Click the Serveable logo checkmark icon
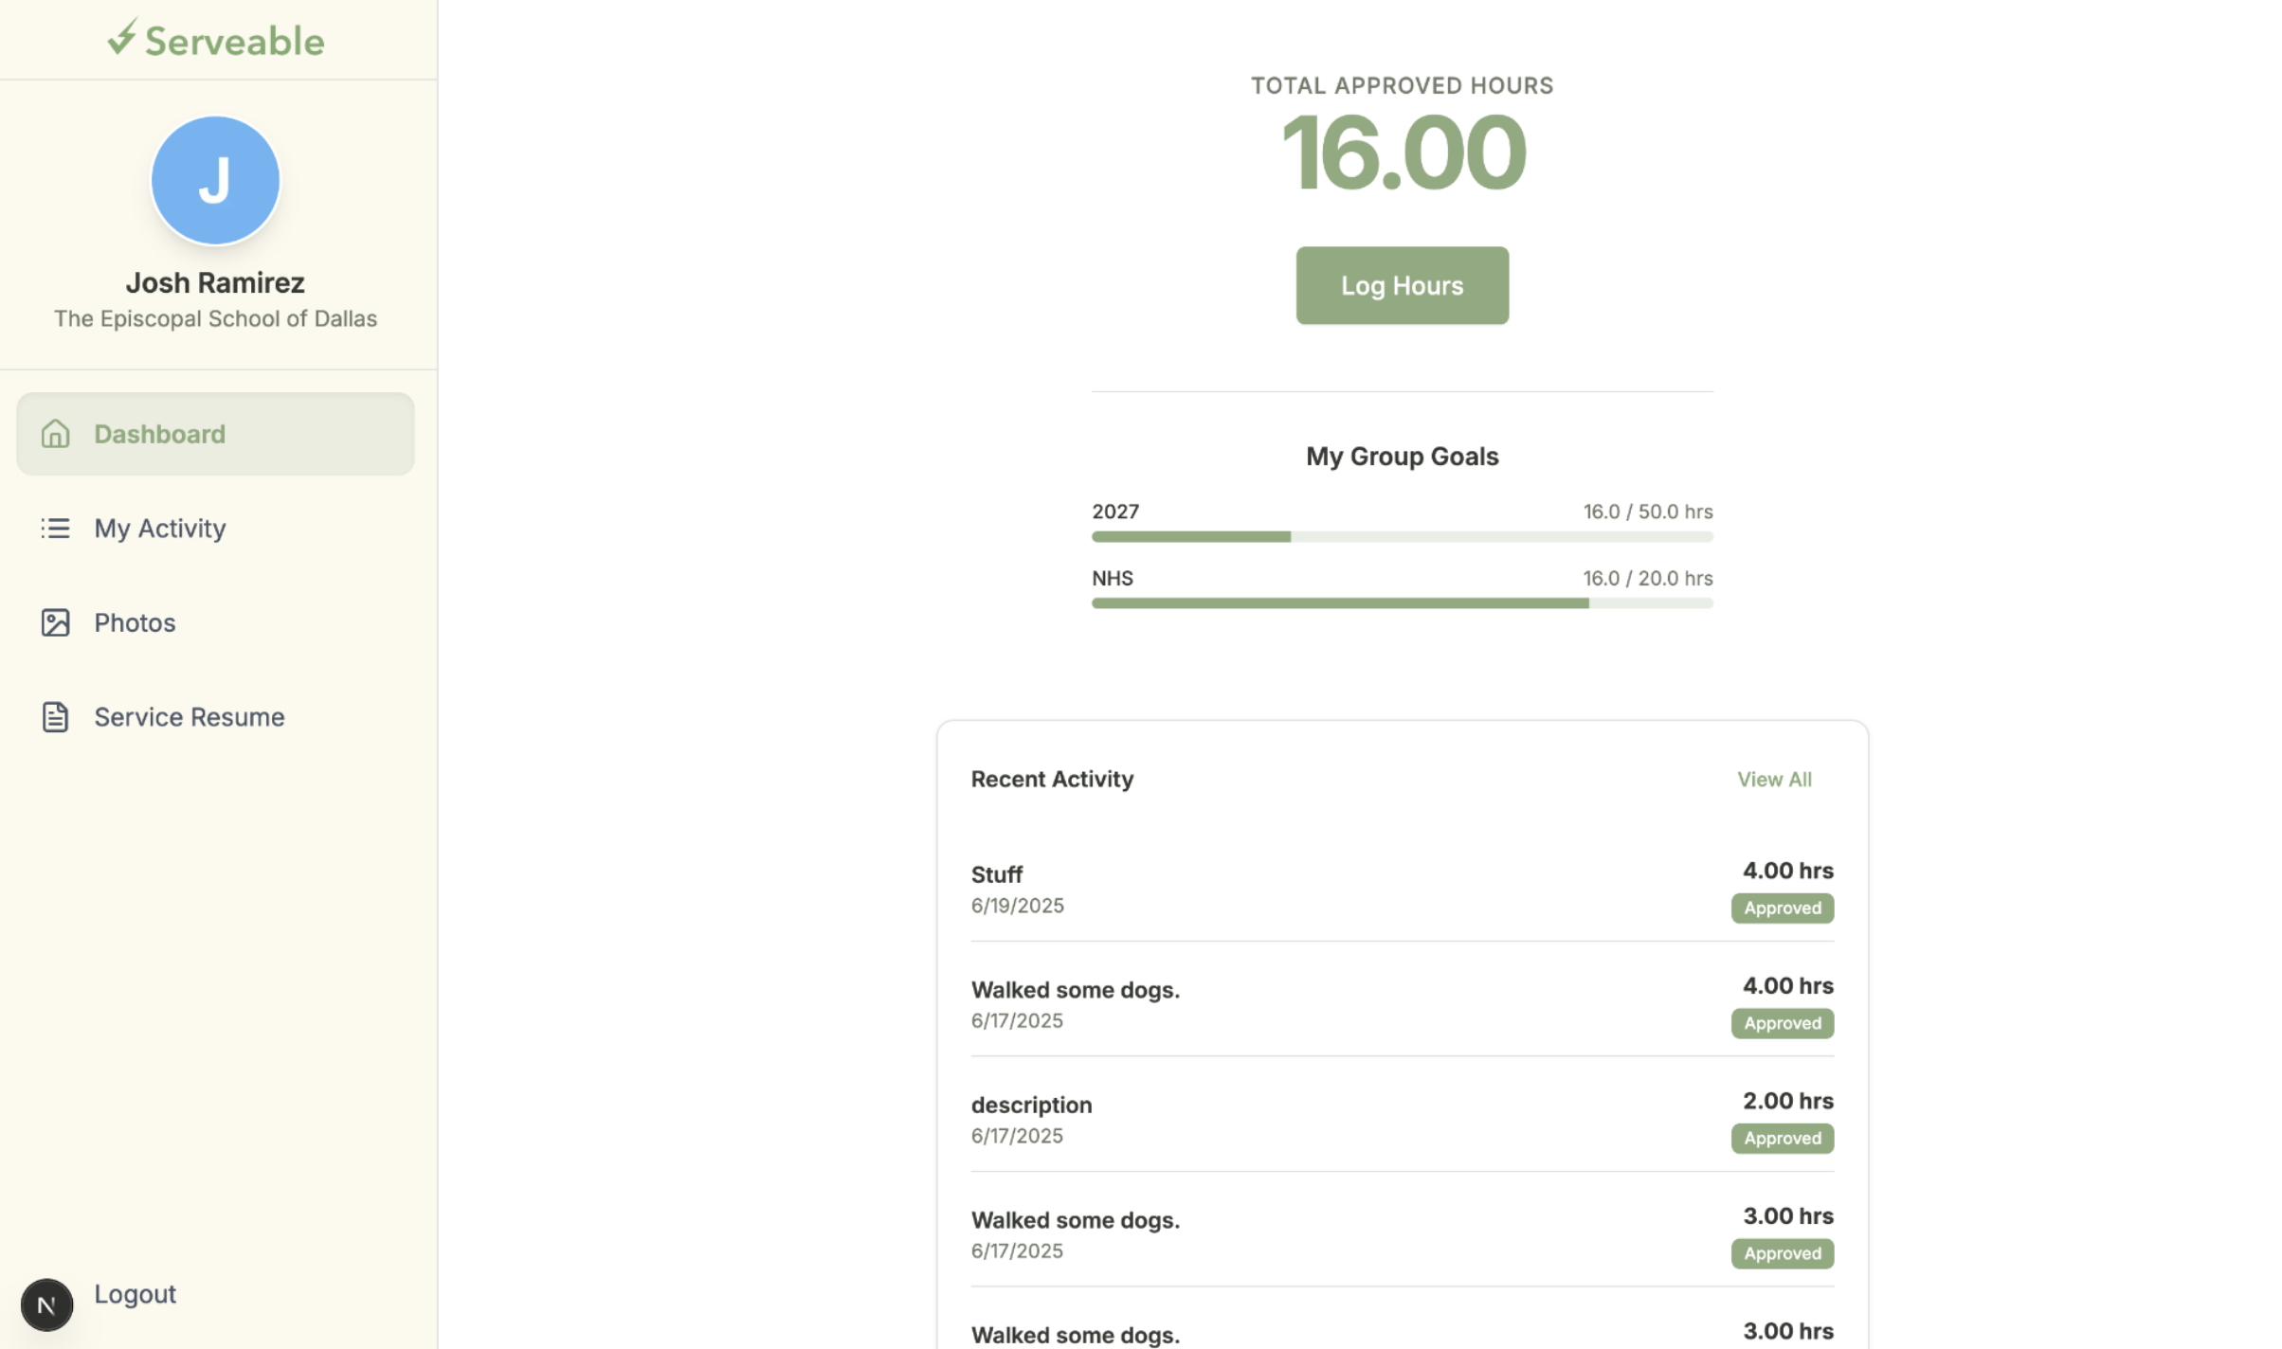Image resolution: width=2282 pixels, height=1349 pixels. click(x=122, y=37)
